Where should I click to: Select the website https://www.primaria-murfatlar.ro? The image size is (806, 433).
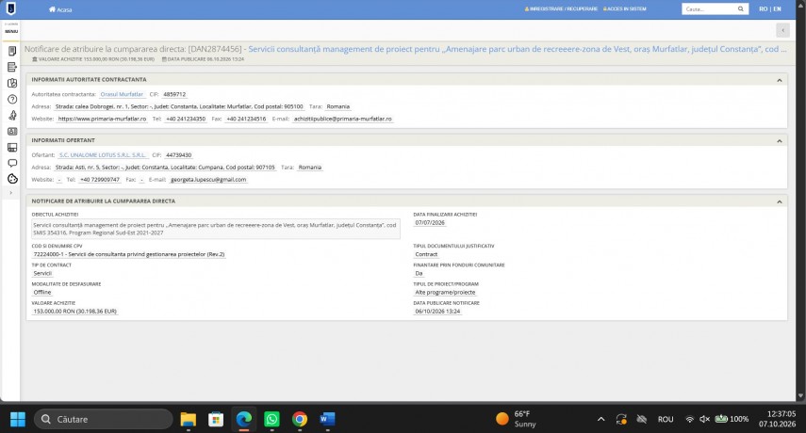[x=102, y=119]
